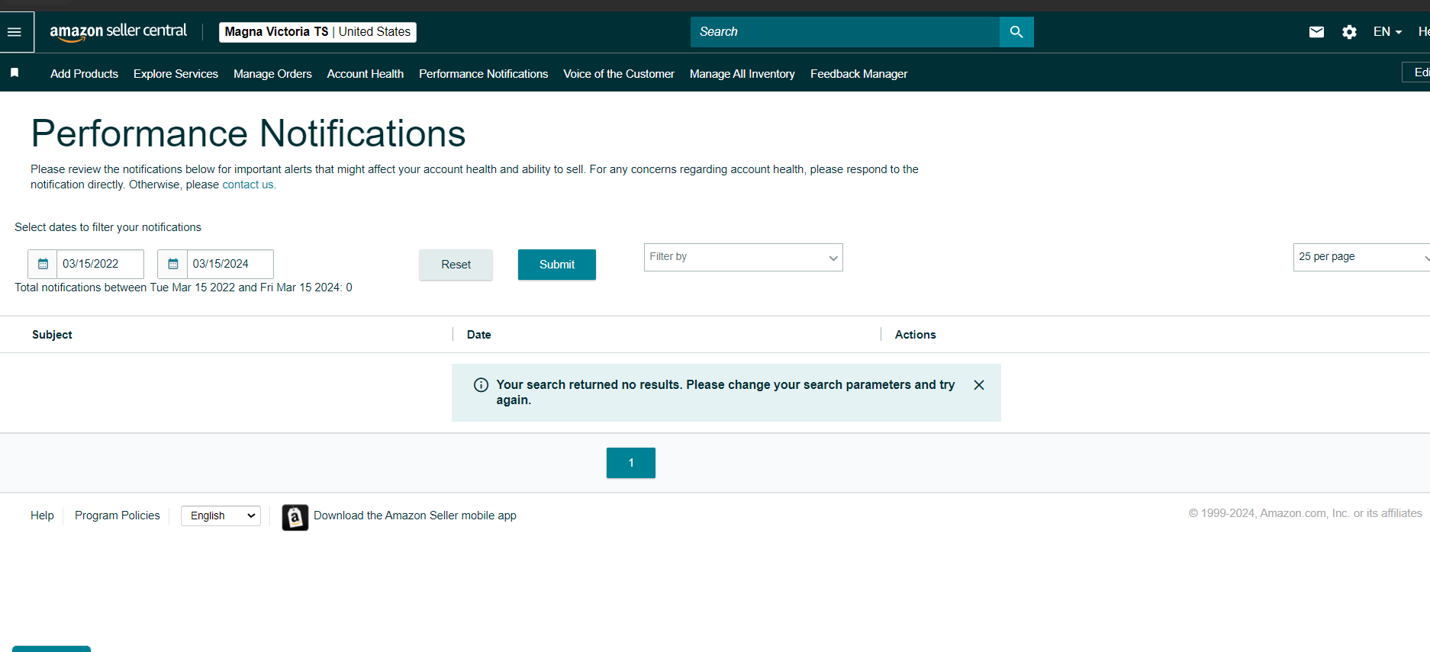The image size is (1430, 652).
Task: Open the English language selector in footer
Action: click(x=221, y=515)
